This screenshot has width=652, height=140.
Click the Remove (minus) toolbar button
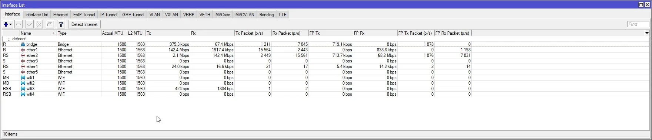pos(19,24)
